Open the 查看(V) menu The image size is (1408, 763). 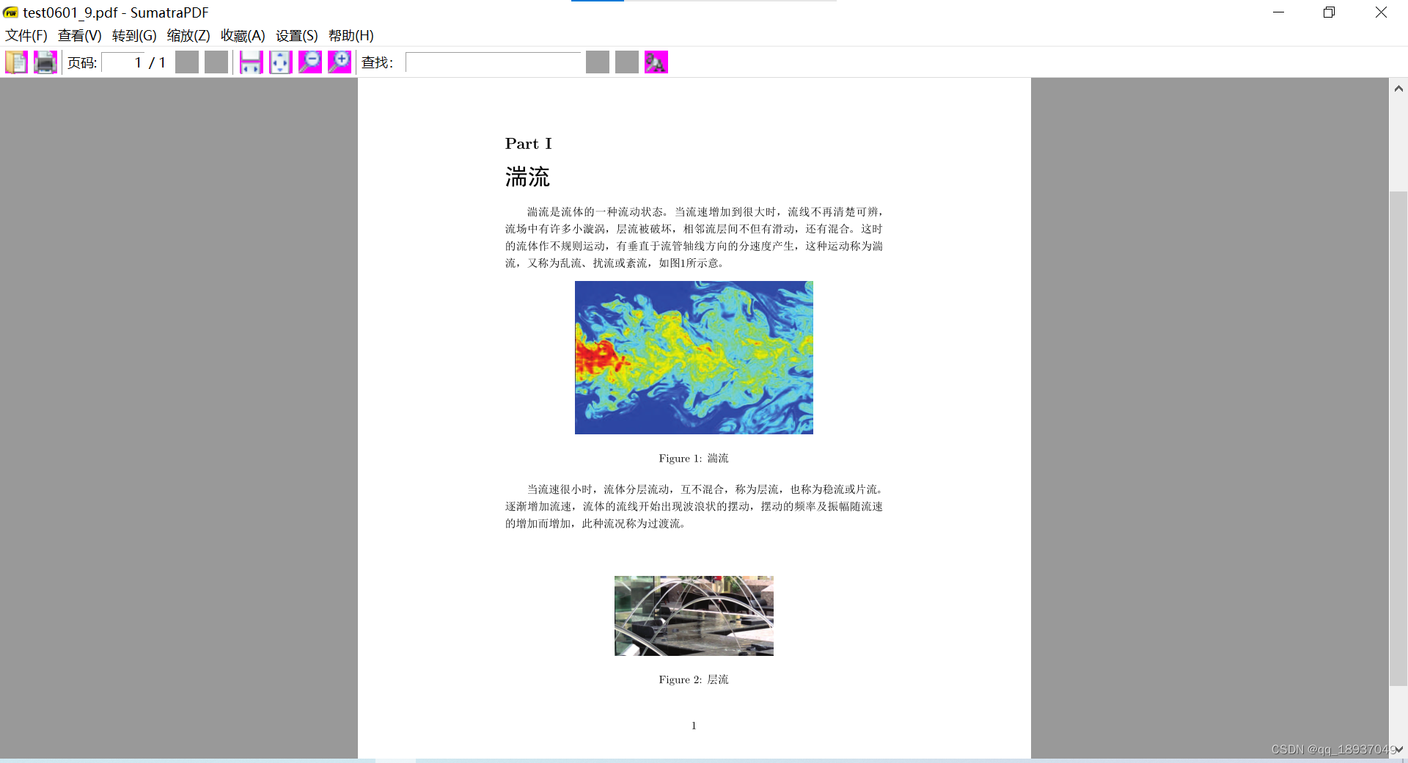click(80, 35)
